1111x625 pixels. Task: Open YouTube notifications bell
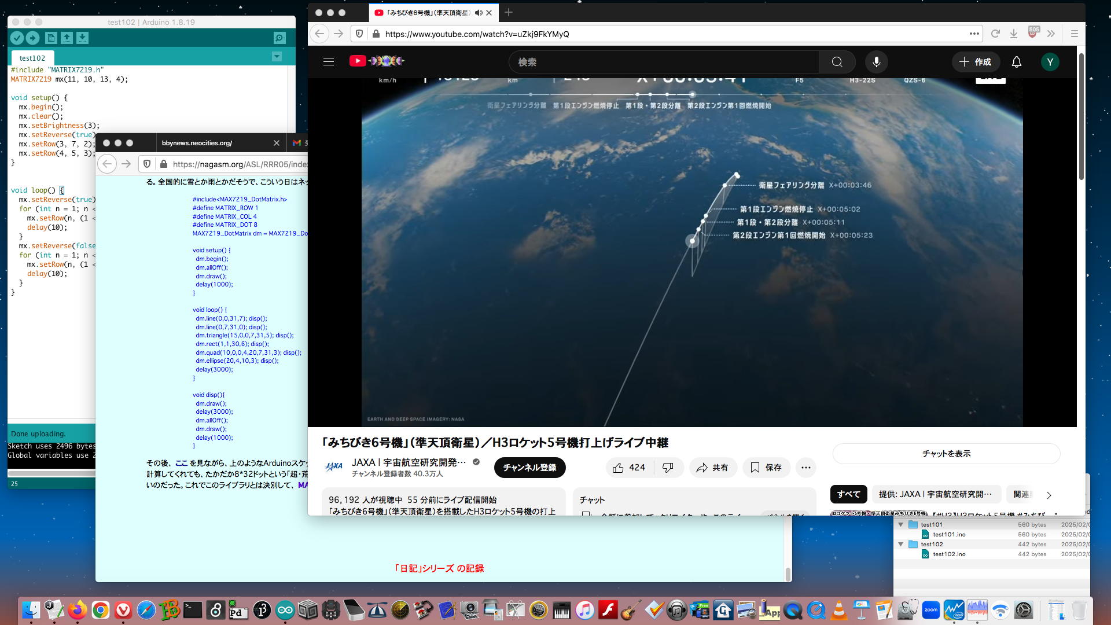pos(1016,62)
